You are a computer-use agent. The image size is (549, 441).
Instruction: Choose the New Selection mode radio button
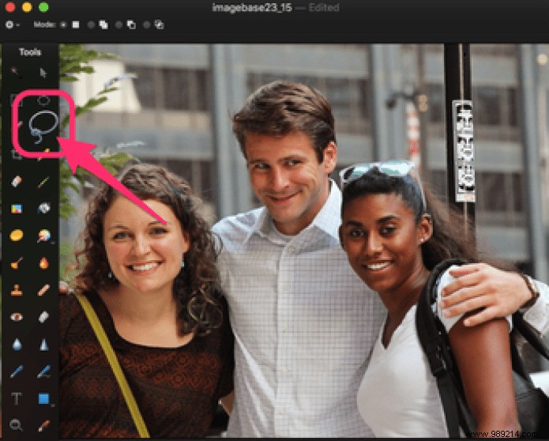(x=63, y=24)
